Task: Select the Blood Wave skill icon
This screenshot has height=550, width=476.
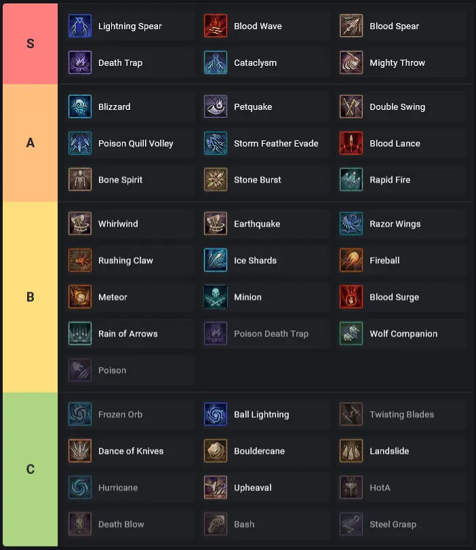Action: tap(216, 26)
